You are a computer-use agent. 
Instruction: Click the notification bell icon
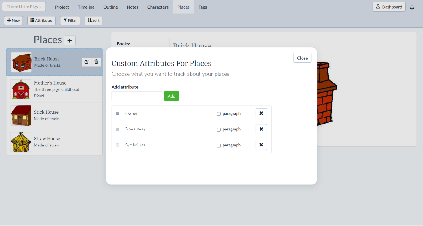click(412, 7)
